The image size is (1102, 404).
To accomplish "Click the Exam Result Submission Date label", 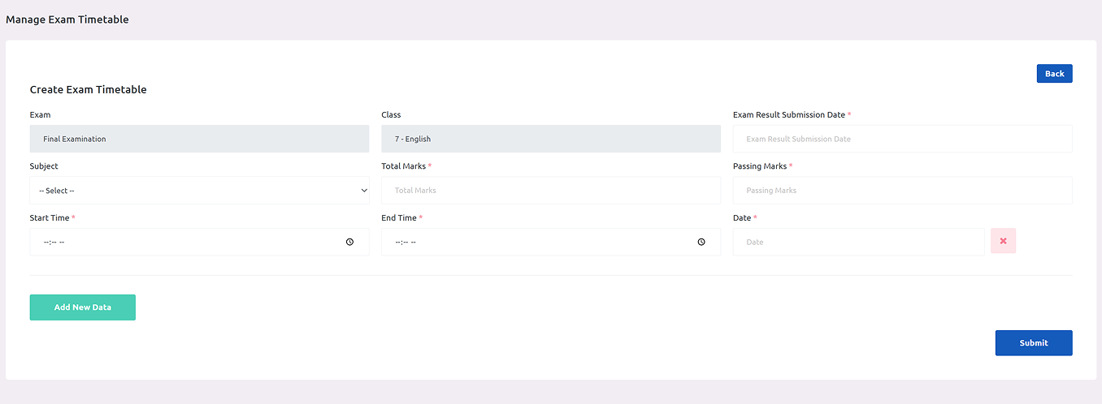I will point(789,115).
